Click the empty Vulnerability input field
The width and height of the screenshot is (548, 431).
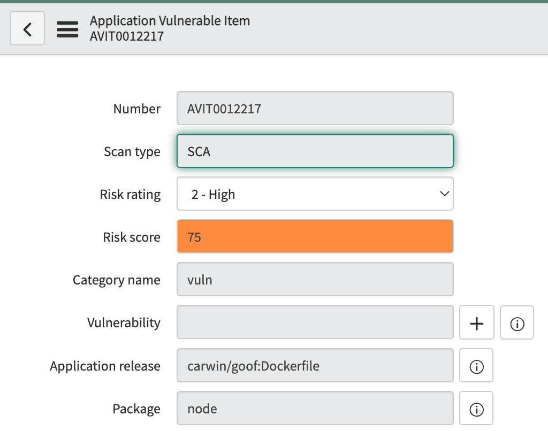pos(315,322)
